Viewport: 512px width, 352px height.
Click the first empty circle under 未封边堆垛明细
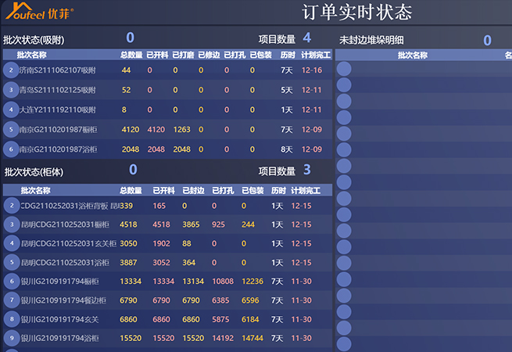[x=344, y=70]
